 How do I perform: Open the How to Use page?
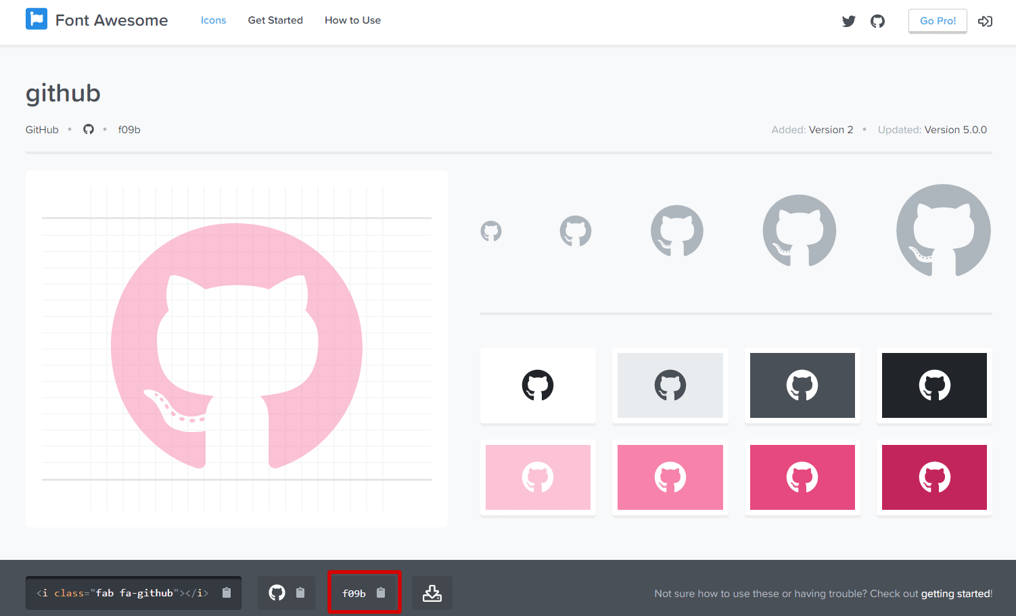(x=352, y=20)
